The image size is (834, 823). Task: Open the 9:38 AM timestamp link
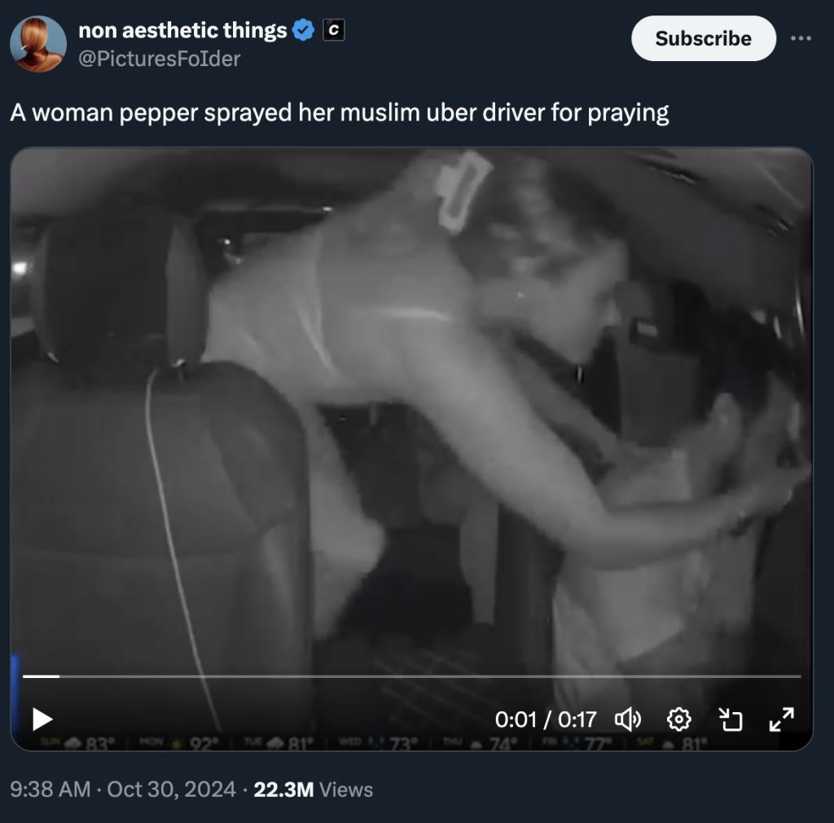tap(50, 790)
